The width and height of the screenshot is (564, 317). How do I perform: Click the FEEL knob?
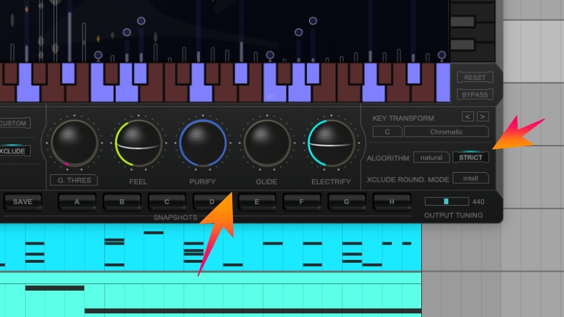pos(138,143)
